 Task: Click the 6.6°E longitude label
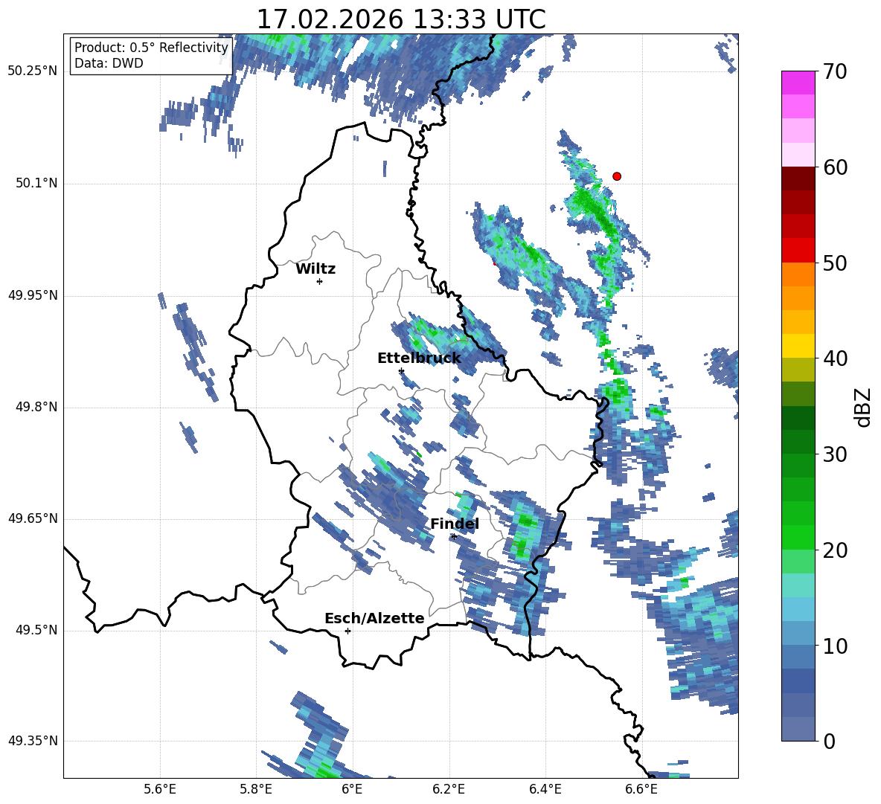[x=641, y=789]
